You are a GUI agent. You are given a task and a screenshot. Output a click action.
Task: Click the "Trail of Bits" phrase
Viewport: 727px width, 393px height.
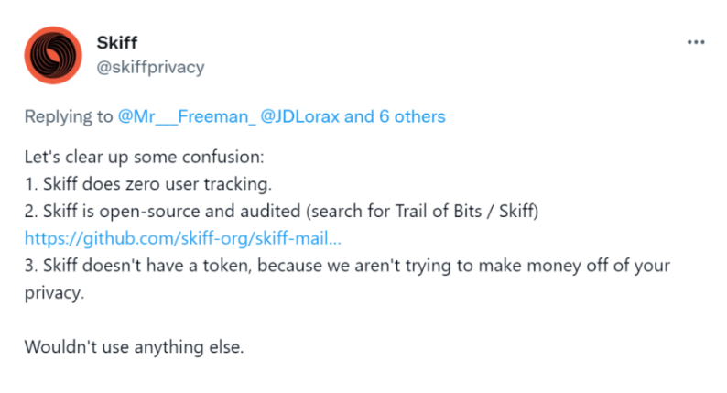tap(439, 211)
